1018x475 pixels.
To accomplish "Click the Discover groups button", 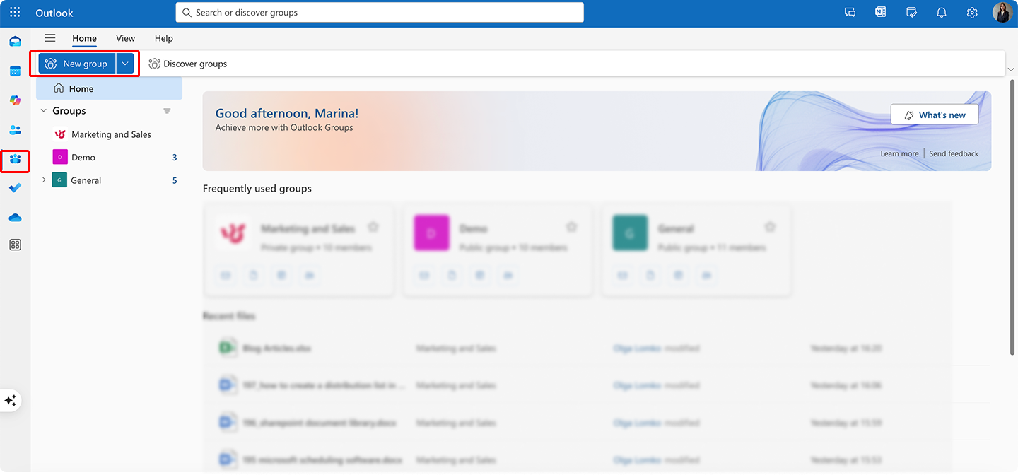I will (x=187, y=63).
